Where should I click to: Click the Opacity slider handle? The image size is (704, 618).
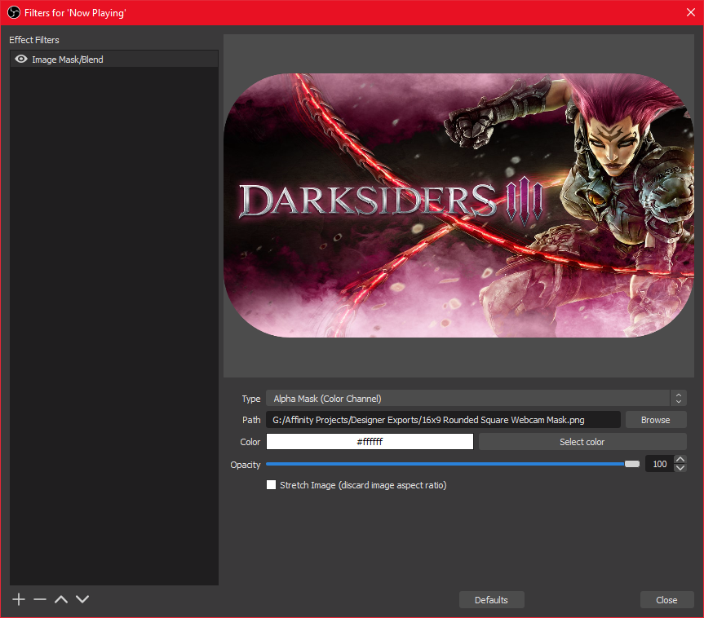(x=632, y=464)
